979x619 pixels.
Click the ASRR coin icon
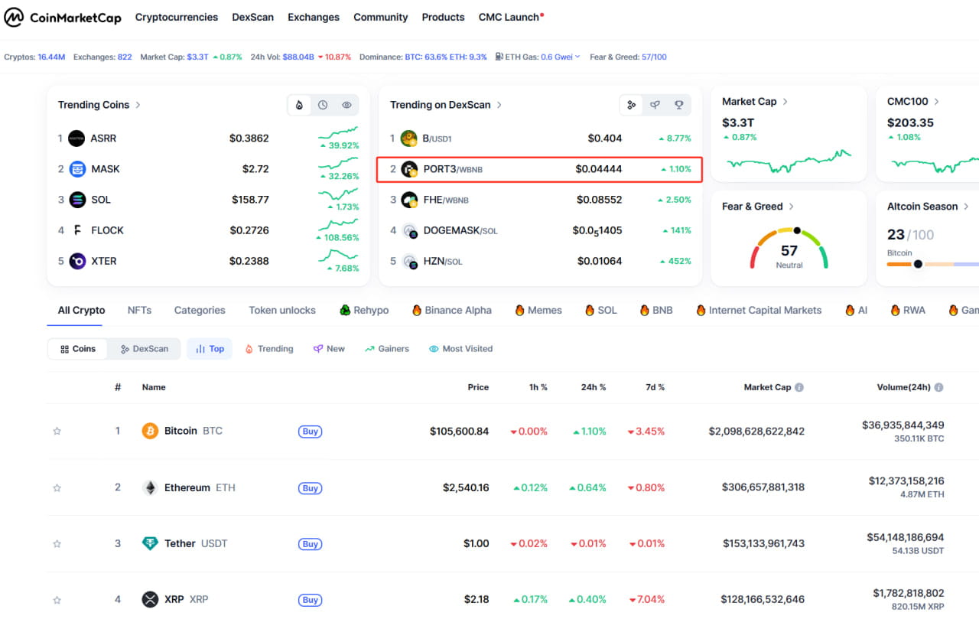tap(76, 138)
